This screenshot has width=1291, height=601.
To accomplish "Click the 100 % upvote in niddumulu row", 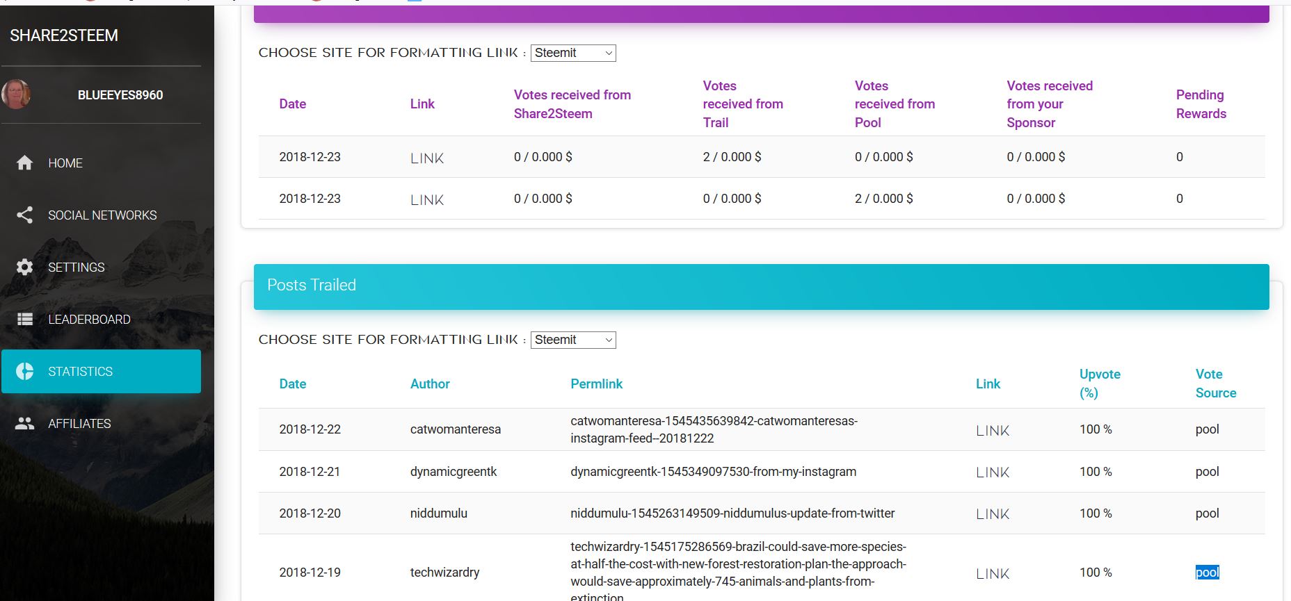I will (x=1096, y=513).
